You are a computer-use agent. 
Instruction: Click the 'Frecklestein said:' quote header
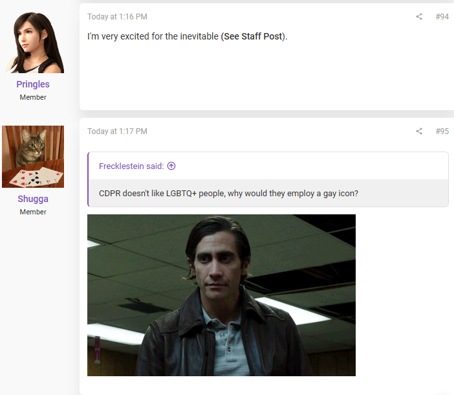click(131, 166)
